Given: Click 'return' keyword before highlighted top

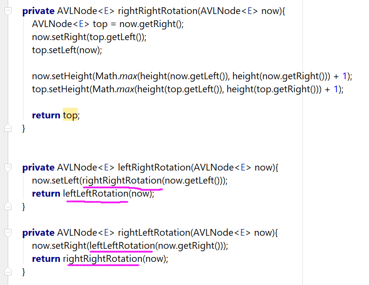Looking at the screenshot, I should [x=46, y=115].
